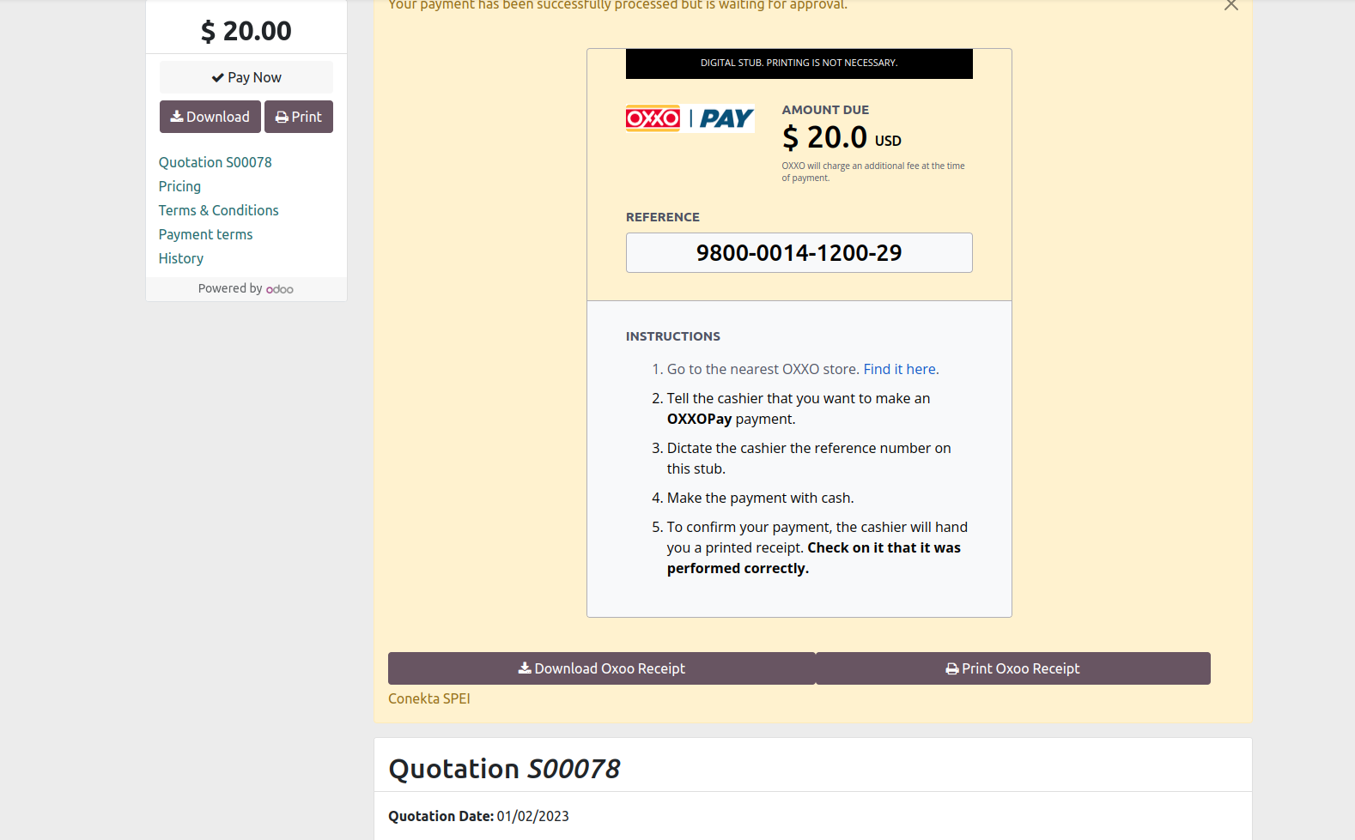
Task: Open the Find it here link
Action: tap(902, 369)
